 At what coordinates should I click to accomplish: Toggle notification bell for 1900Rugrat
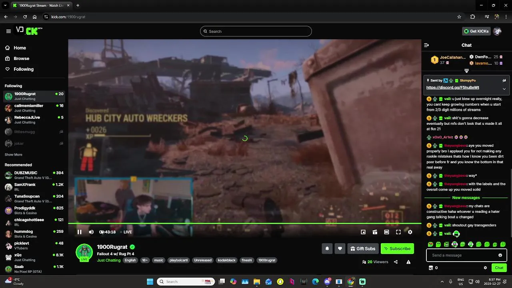(x=327, y=248)
